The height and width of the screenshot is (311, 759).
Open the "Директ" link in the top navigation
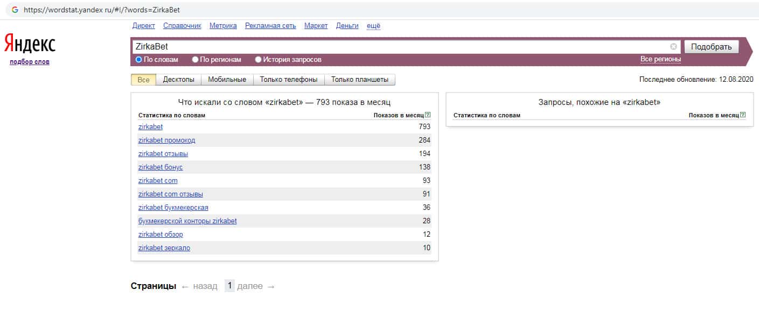pos(143,26)
